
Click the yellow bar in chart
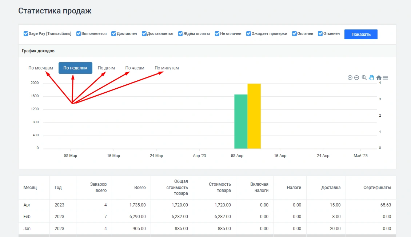[x=254, y=116]
